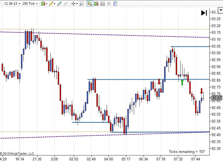Click the 92.85 price axis label
Viewport: 223px width, 164px height.
point(216,74)
